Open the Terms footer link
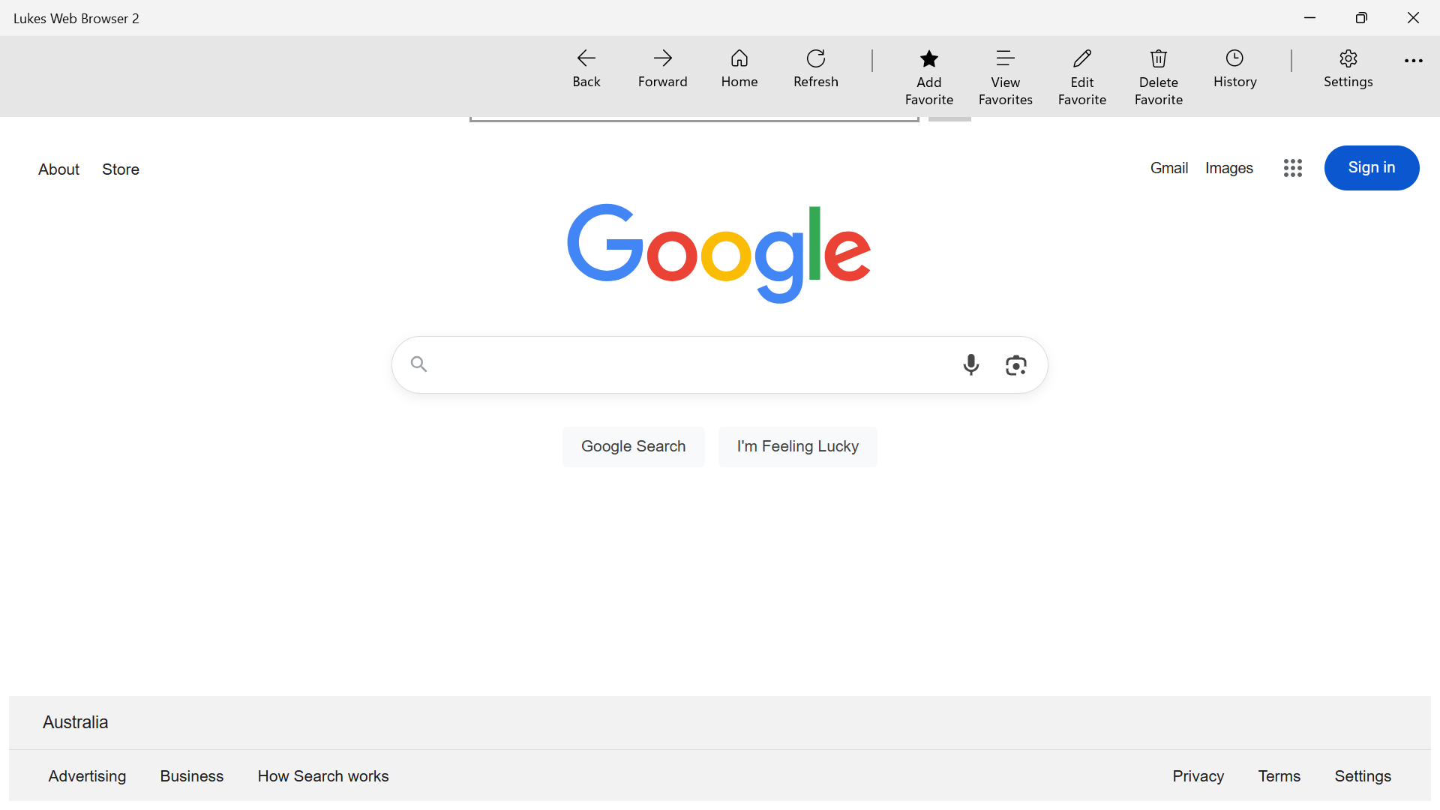Screen dimensions: 1440x810 pyautogui.click(x=1279, y=776)
